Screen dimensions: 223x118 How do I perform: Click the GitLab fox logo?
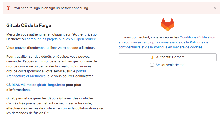point(167,25)
